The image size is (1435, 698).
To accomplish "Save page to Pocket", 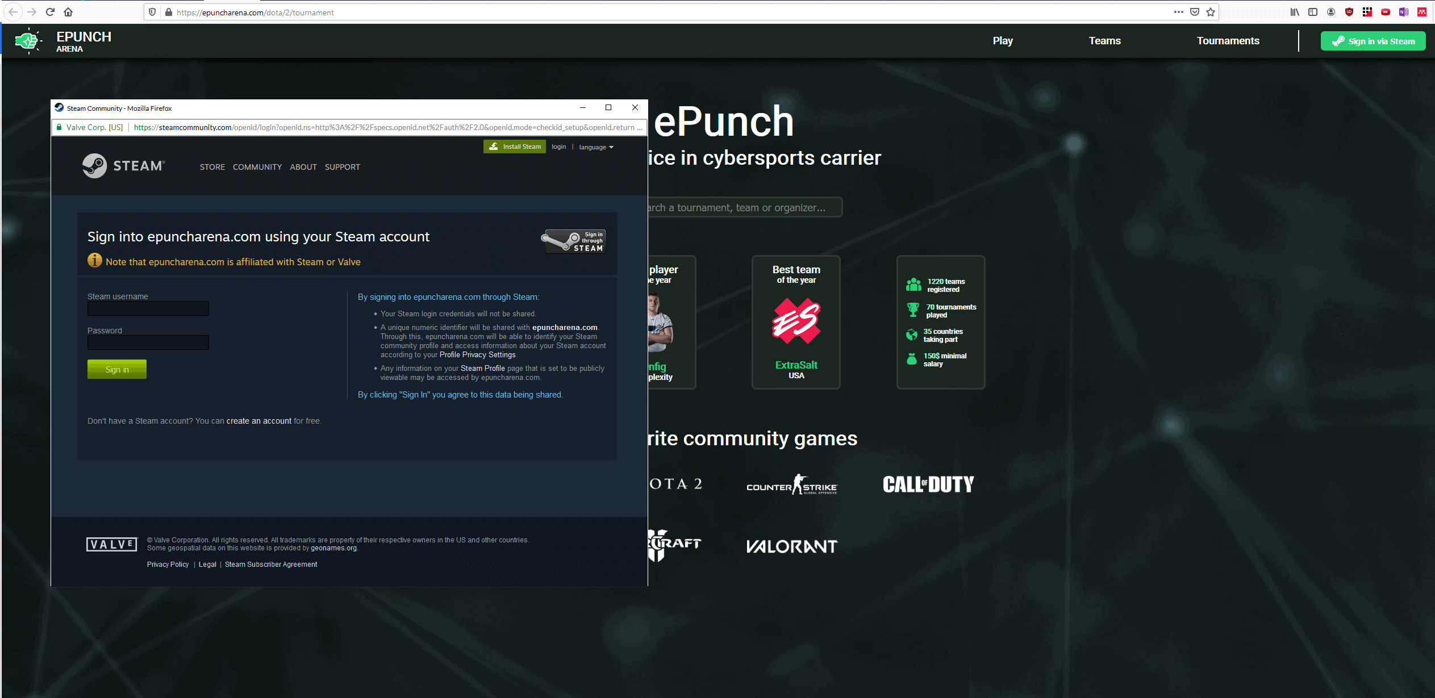I will (x=1195, y=12).
